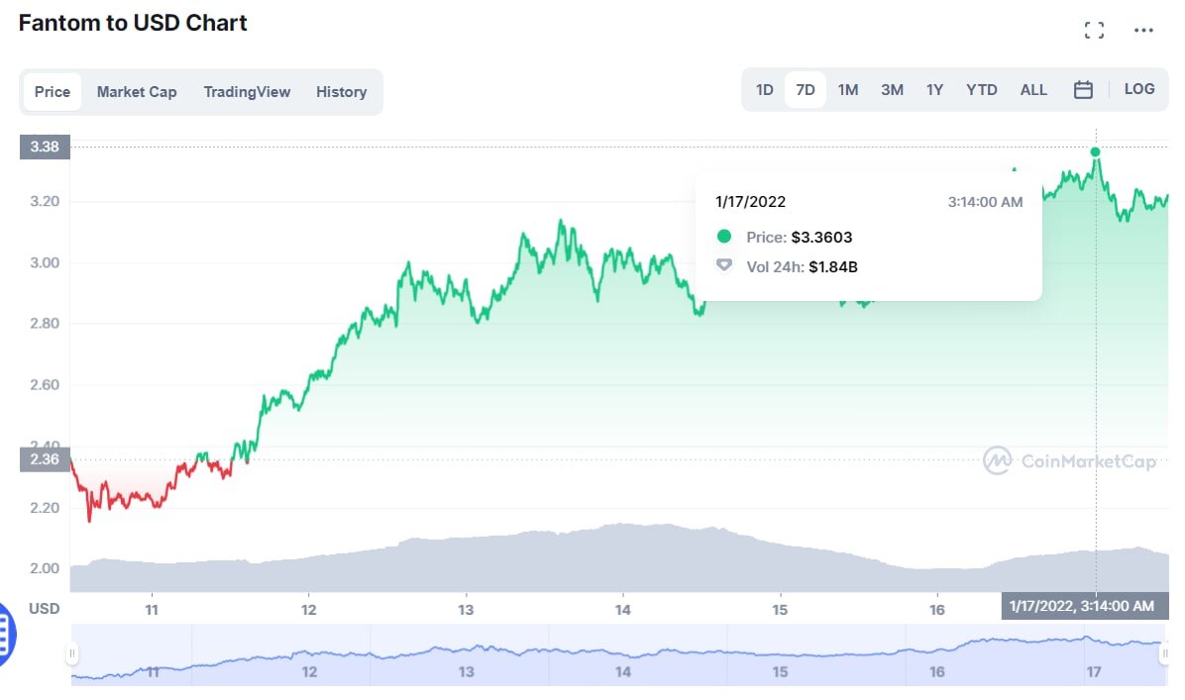1185x700 pixels.
Task: Show the 1Y time range
Action: coord(935,90)
